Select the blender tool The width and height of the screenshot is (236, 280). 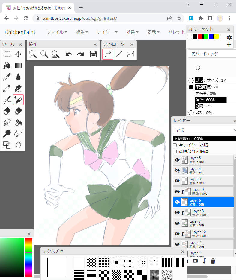tap(18, 123)
